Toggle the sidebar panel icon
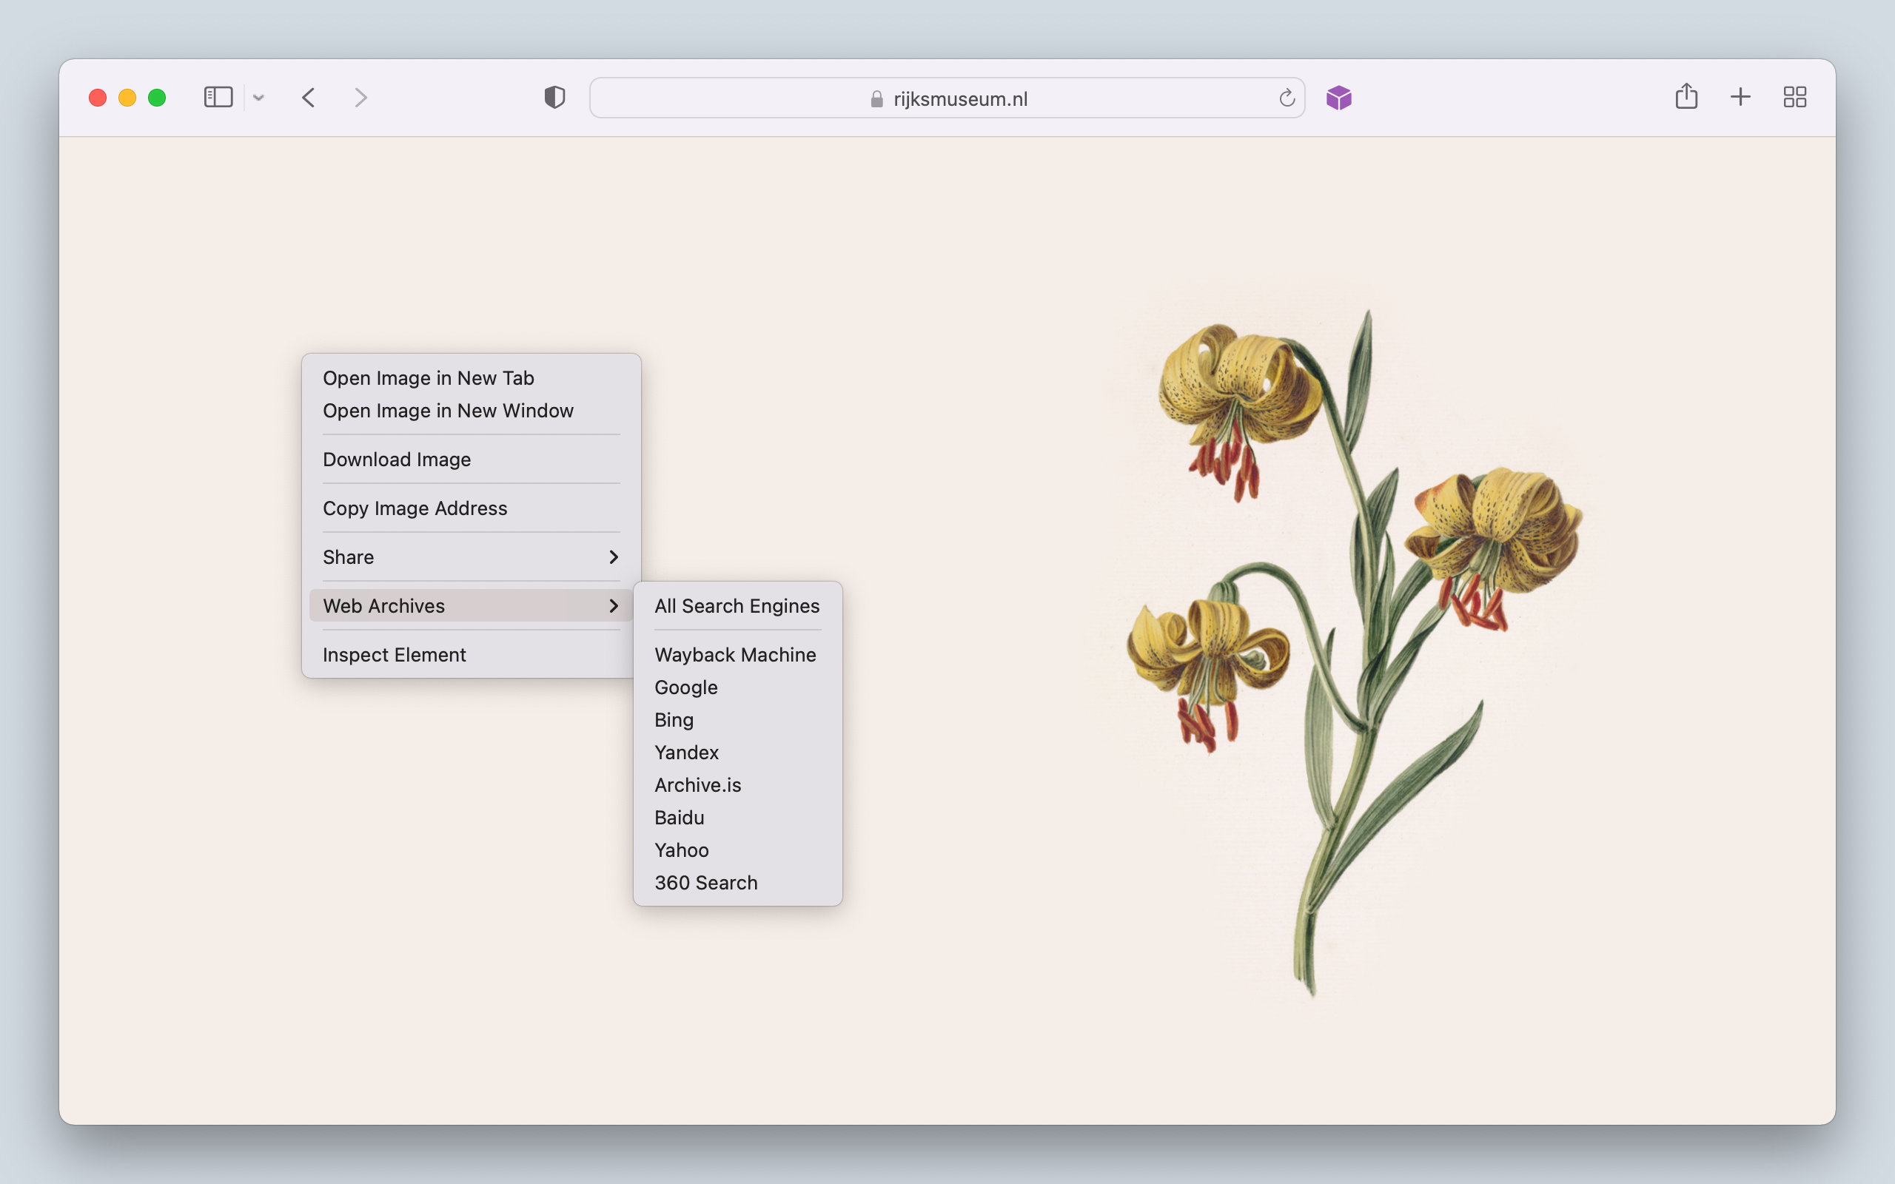The width and height of the screenshot is (1895, 1184). (x=218, y=97)
